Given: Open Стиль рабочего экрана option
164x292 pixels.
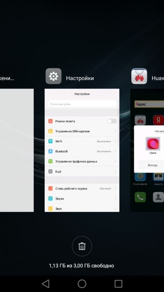Looking at the screenshot, I should pyautogui.click(x=82, y=188).
